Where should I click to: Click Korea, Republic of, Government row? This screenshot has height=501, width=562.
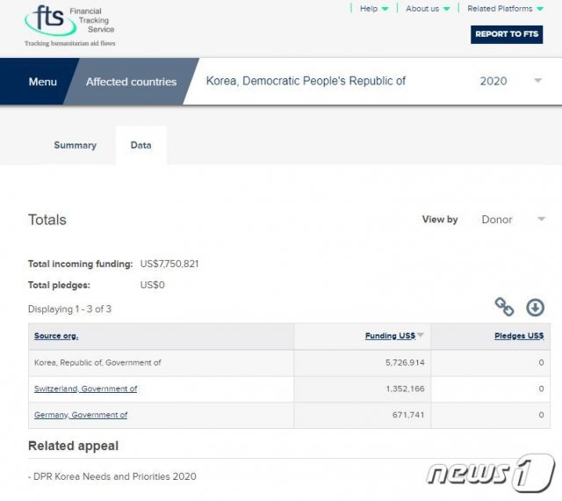[x=97, y=362]
